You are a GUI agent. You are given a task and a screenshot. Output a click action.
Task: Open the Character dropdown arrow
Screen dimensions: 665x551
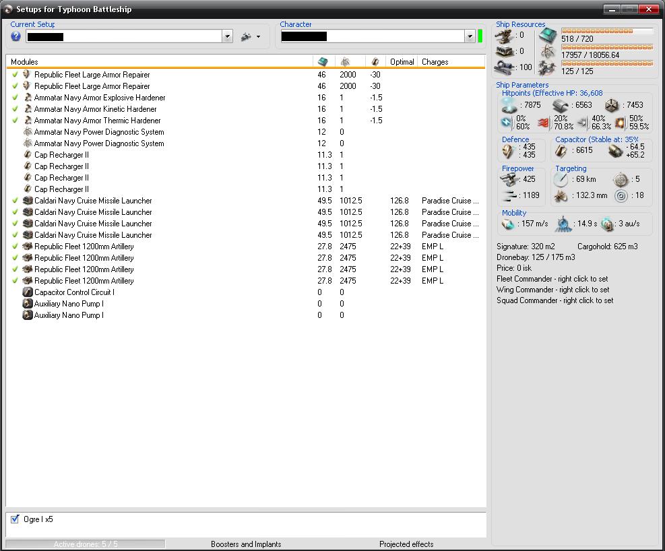(x=470, y=36)
